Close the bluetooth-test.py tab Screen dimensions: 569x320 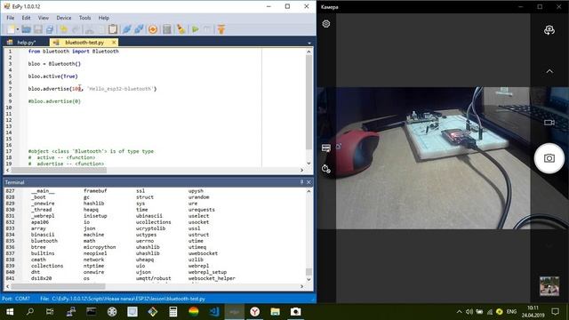pyautogui.click(x=114, y=43)
